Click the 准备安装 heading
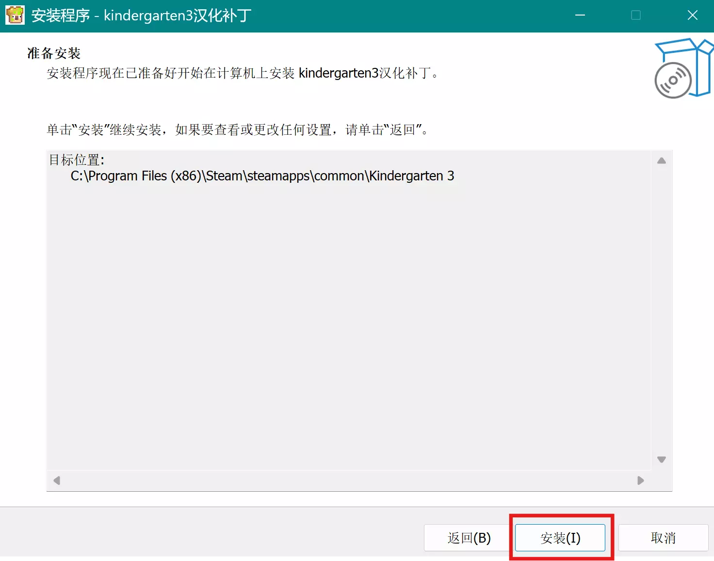This screenshot has height=561, width=714. 54,53
